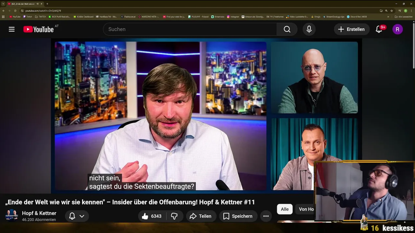415x233 pixels.
Task: Open the account avatar R menu
Action: [x=397, y=29]
